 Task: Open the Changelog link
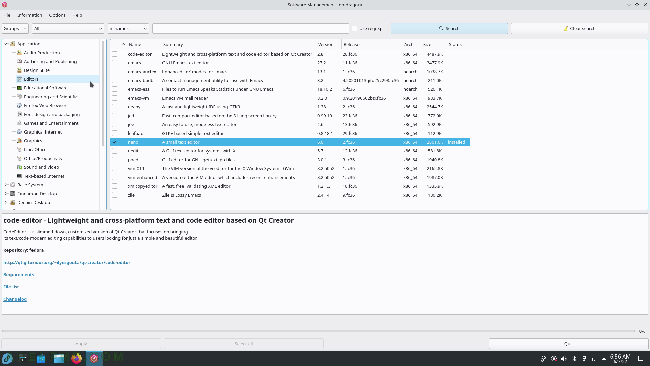pos(15,299)
